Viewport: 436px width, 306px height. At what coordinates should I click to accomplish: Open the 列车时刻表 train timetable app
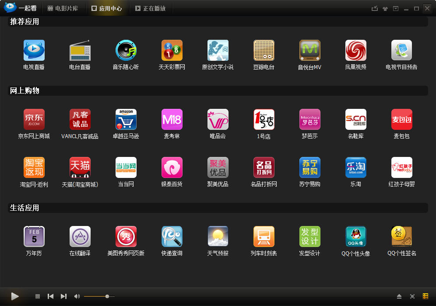point(264,236)
